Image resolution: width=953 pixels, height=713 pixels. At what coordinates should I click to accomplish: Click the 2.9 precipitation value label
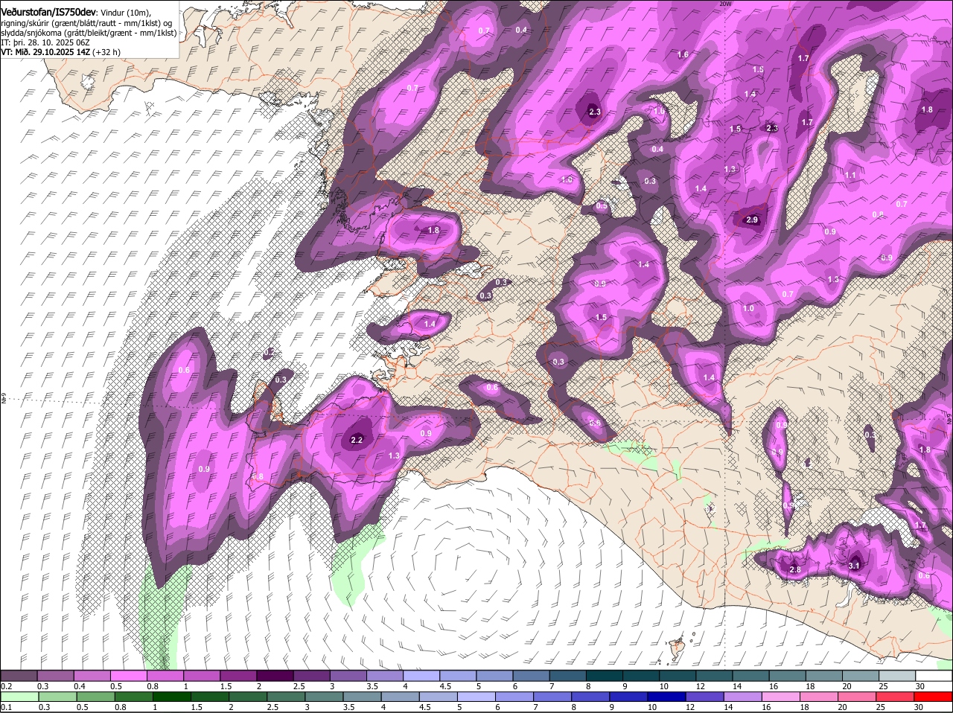click(751, 220)
